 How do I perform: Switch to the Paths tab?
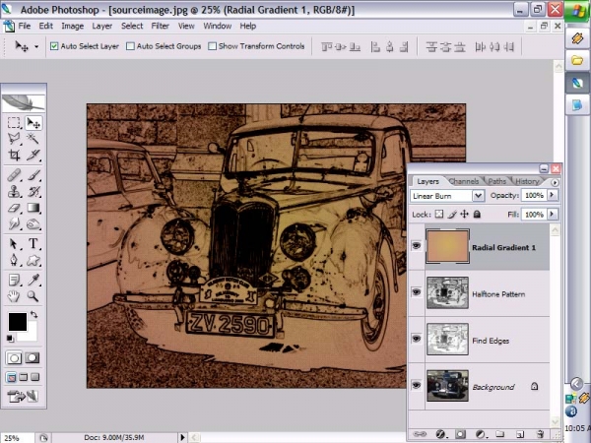pos(496,181)
